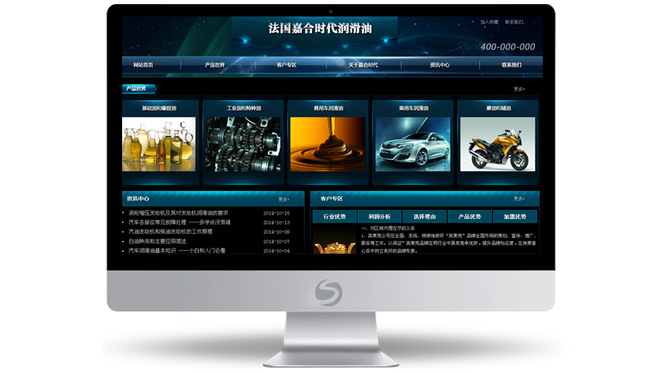This screenshot has width=660, height=373.
Task: Select 关于嘉合时代 navigation item
Action: tap(363, 64)
